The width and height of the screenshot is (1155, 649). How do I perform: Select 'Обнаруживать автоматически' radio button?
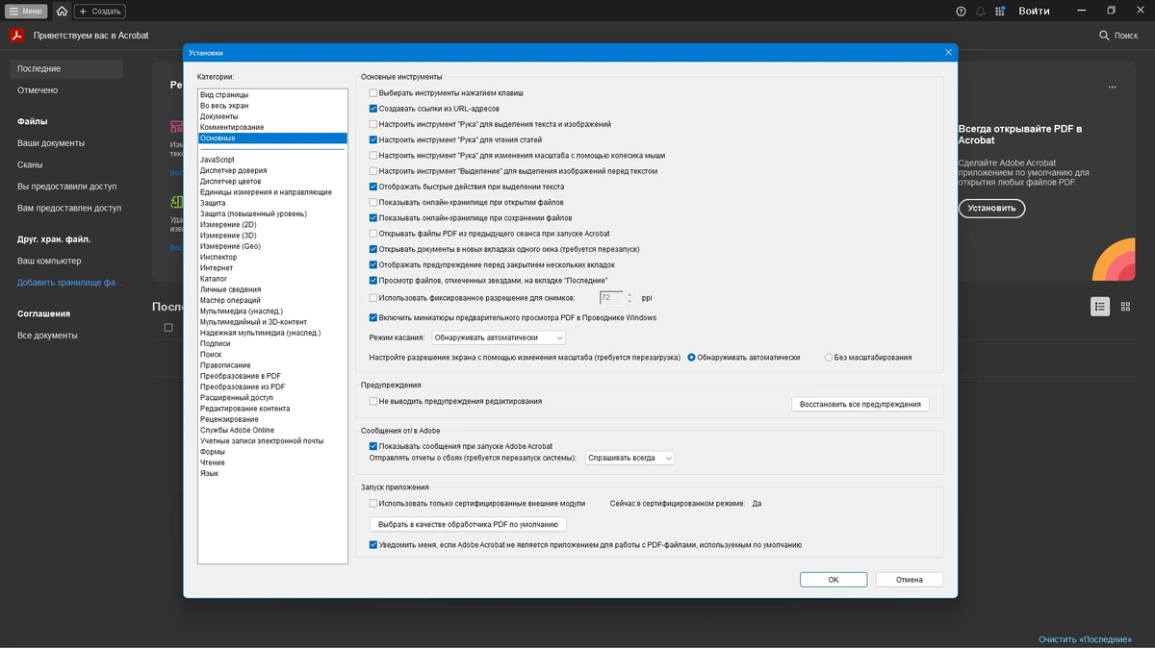click(x=691, y=357)
